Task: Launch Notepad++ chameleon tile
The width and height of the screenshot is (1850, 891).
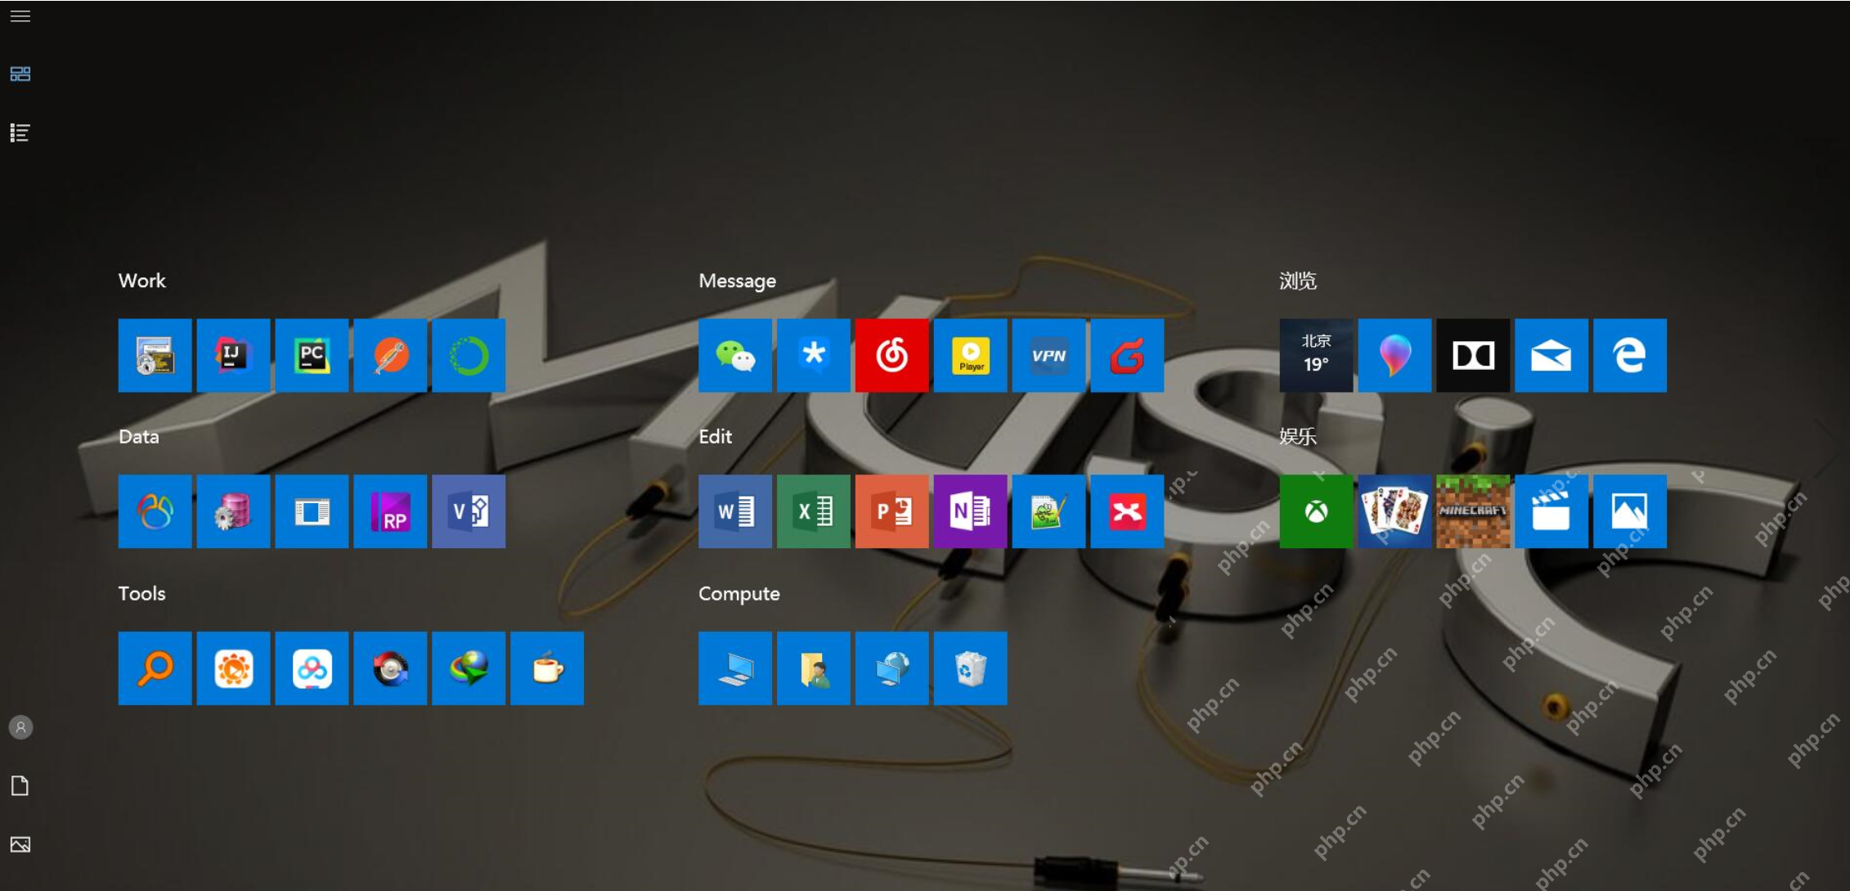Action: (x=1049, y=511)
